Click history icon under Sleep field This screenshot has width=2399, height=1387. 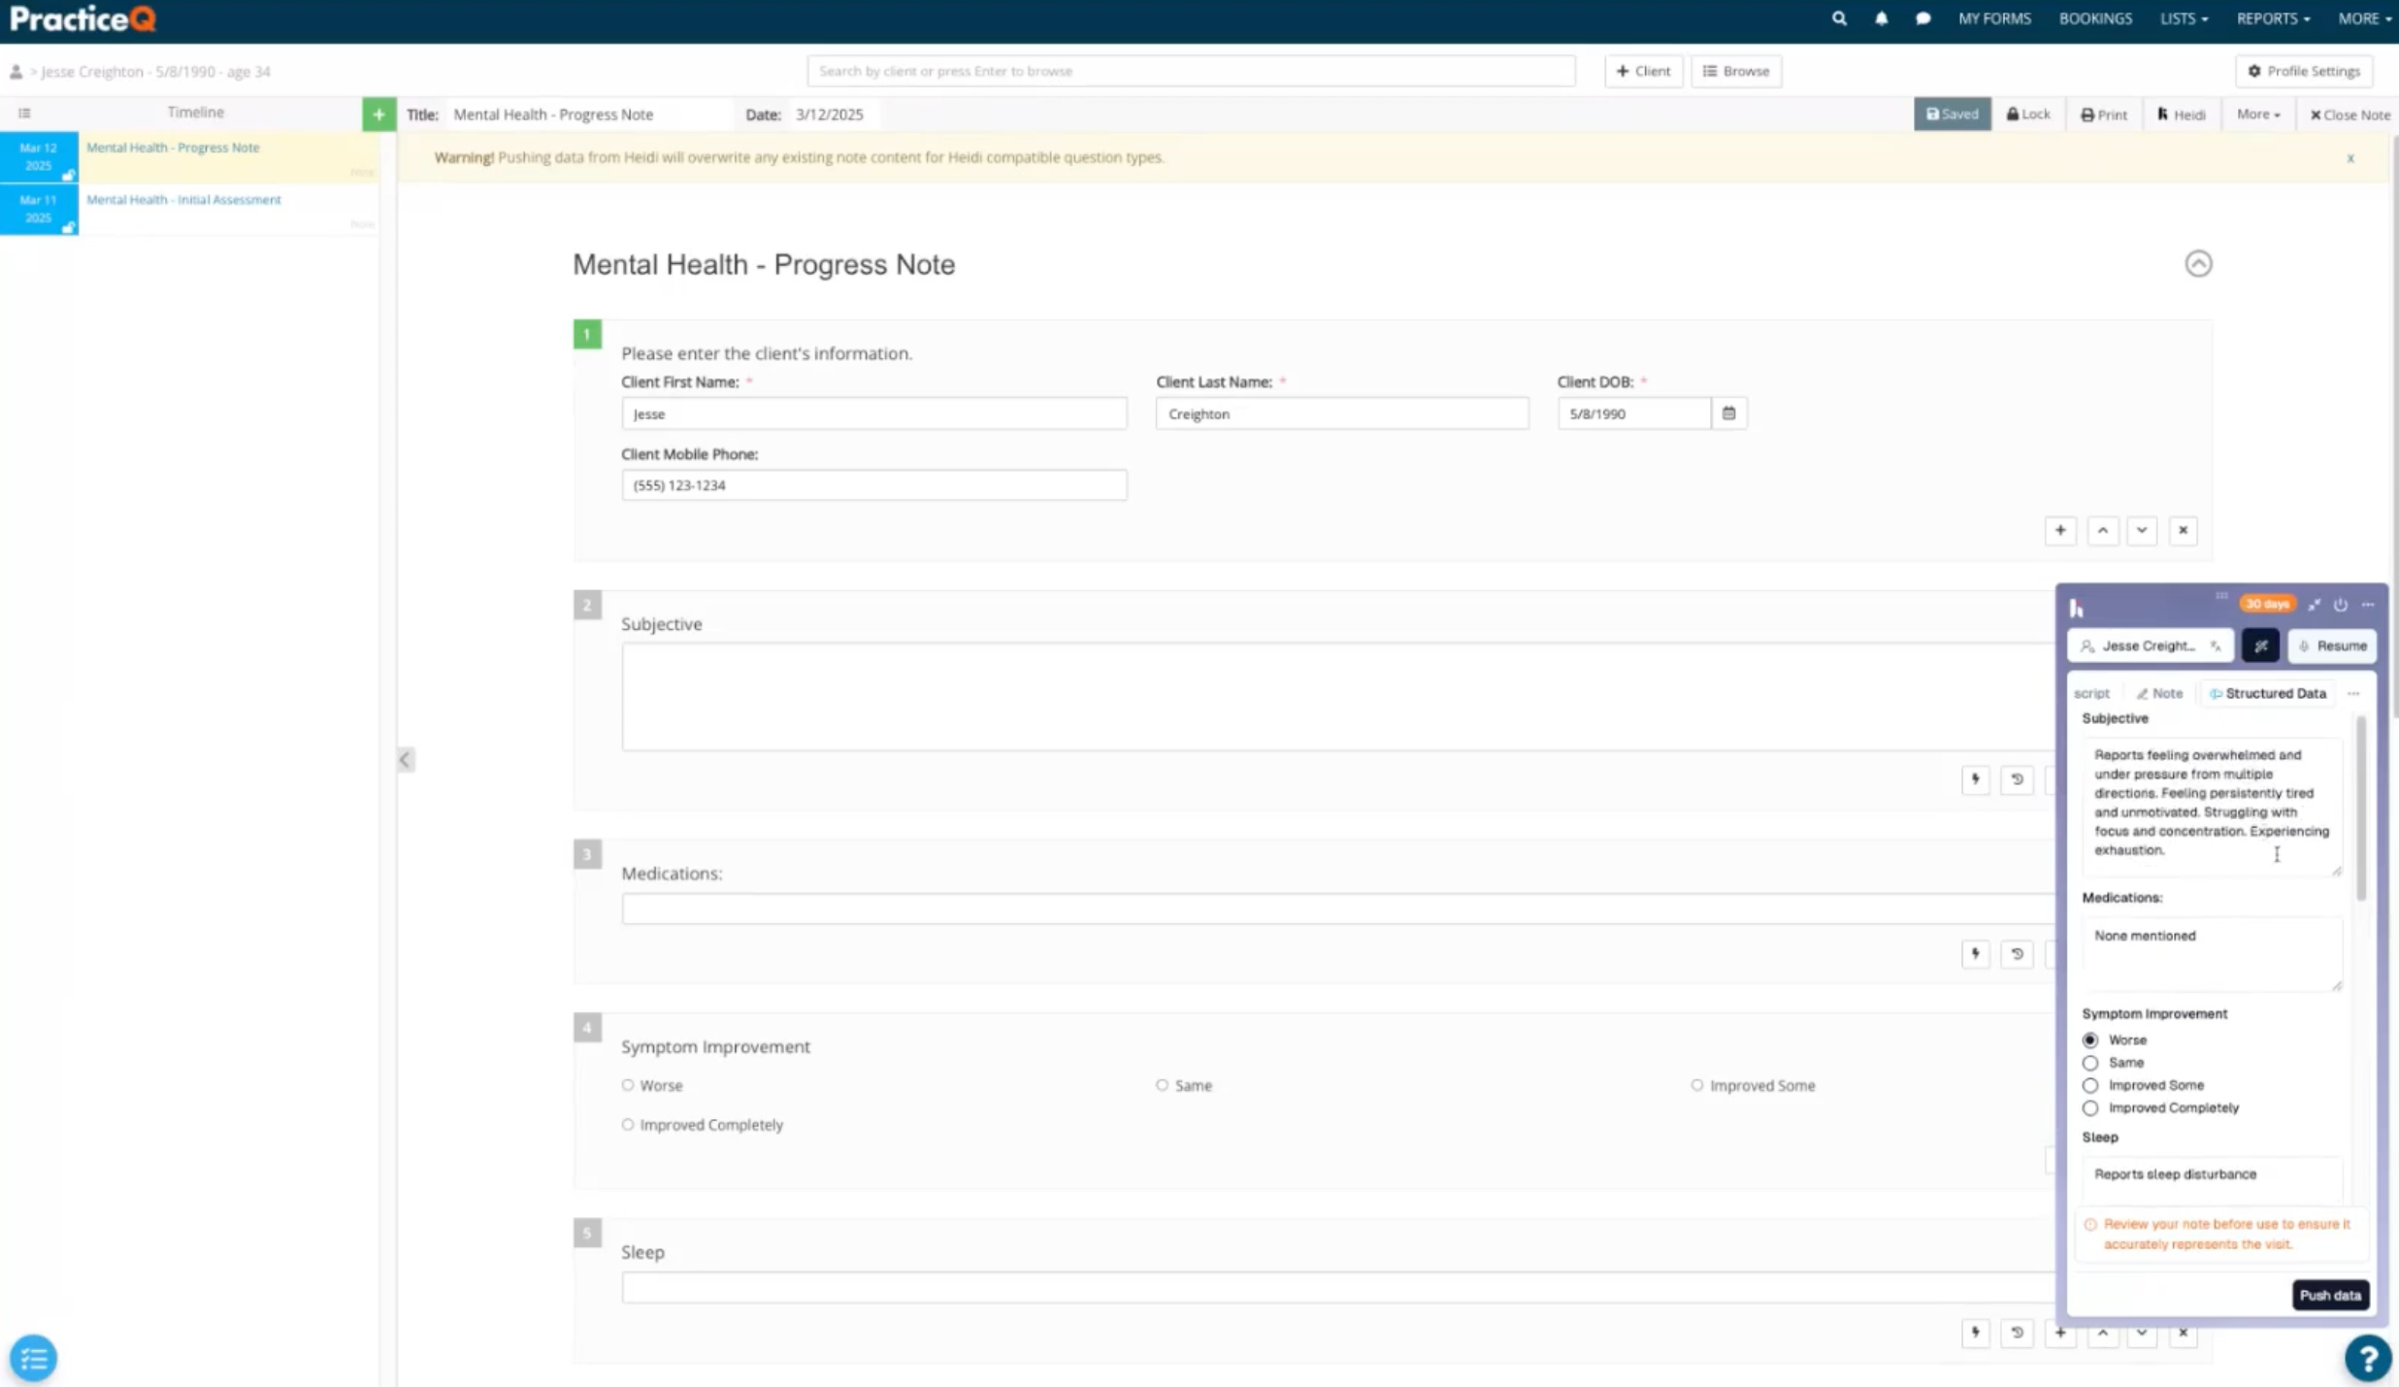pyautogui.click(x=2017, y=1333)
